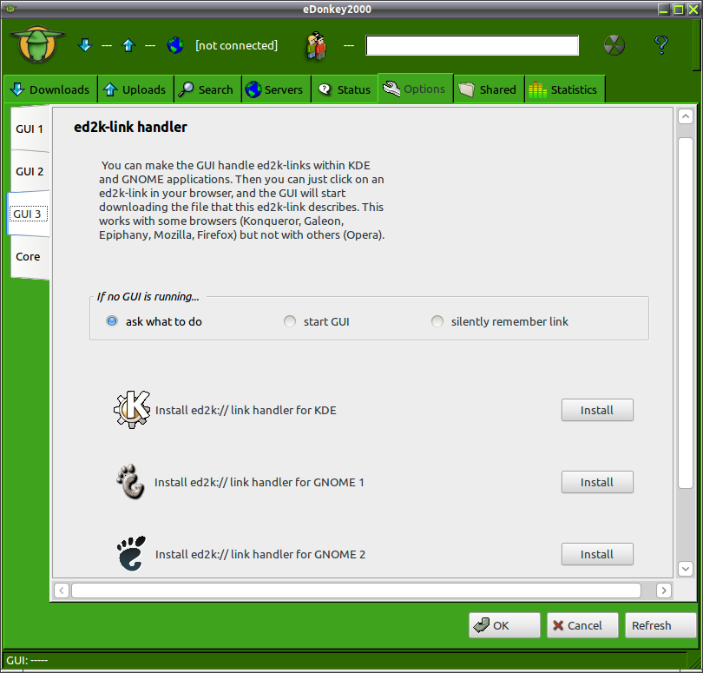Click the GNOME 2 foot icon
Viewport: 703px width, 673px height.
point(131,554)
